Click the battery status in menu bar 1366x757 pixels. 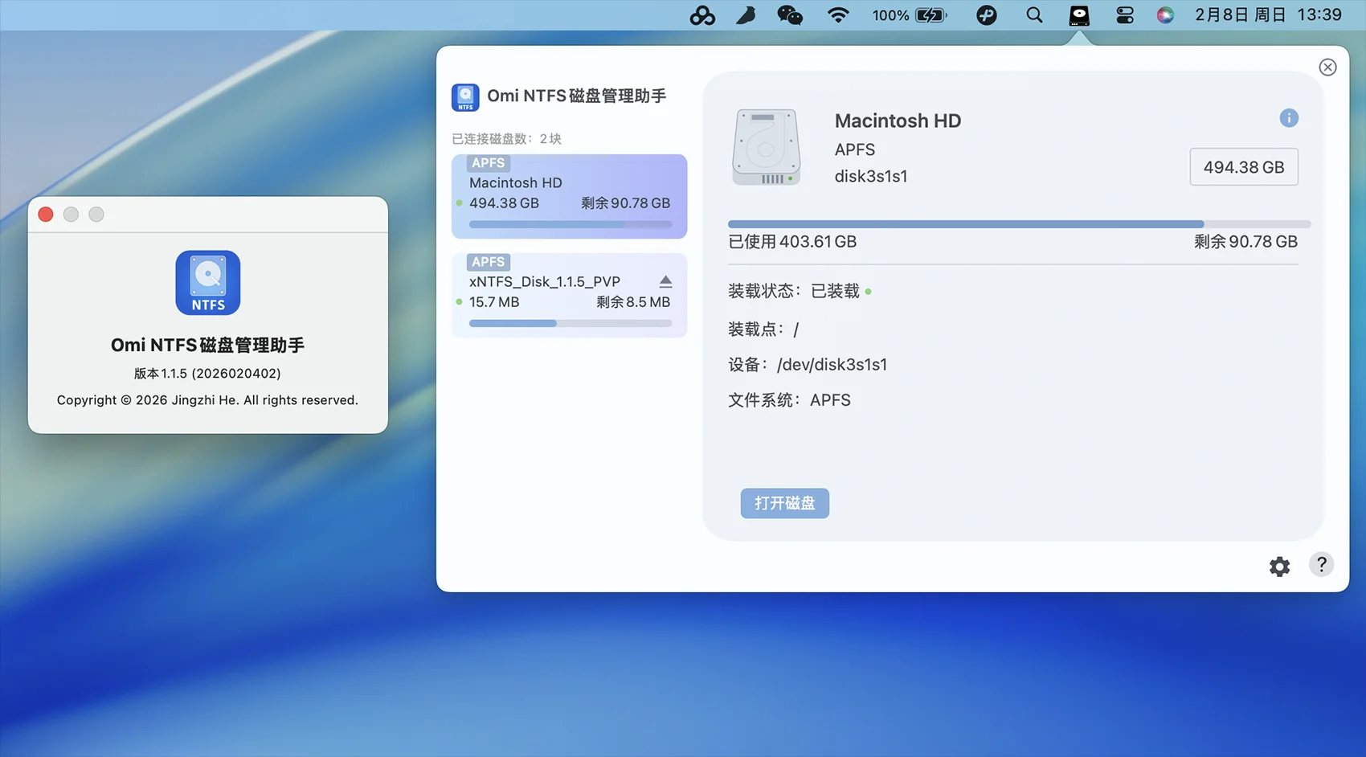(910, 15)
